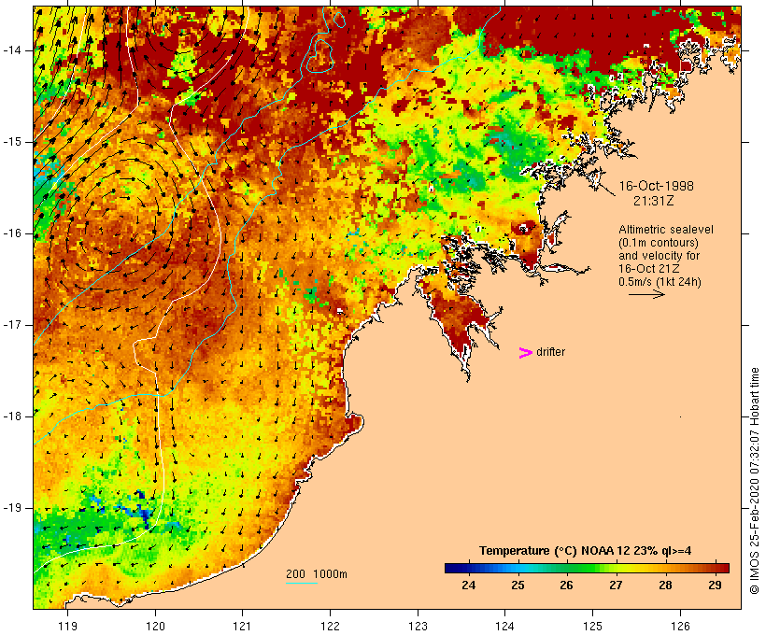
Task: Click longitude axis label 125
Action: [592, 627]
